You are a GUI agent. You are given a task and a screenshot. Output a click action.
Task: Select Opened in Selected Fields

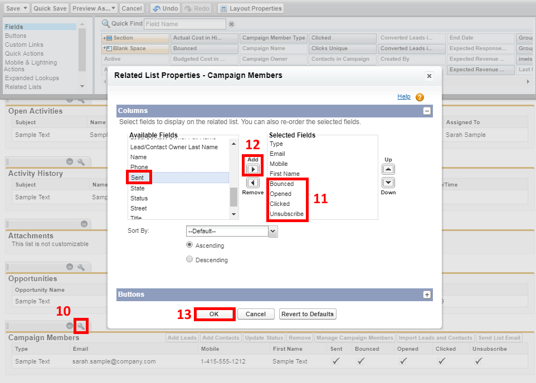[x=280, y=194]
